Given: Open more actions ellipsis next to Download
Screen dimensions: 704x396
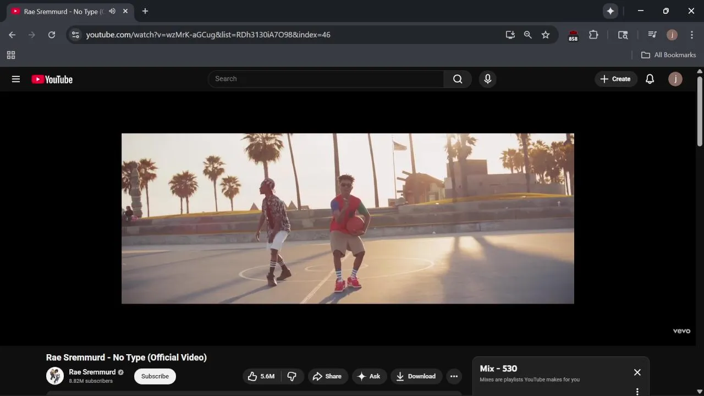Looking at the screenshot, I should tap(454, 376).
